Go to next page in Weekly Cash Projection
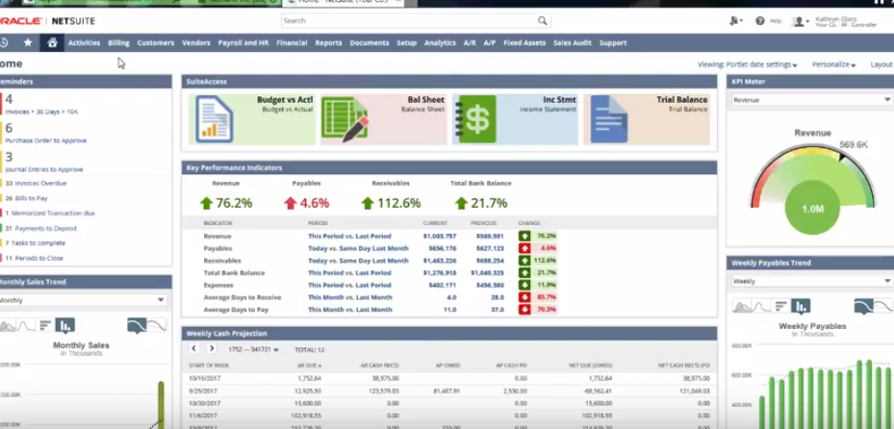This screenshot has height=429, width=894. point(212,348)
